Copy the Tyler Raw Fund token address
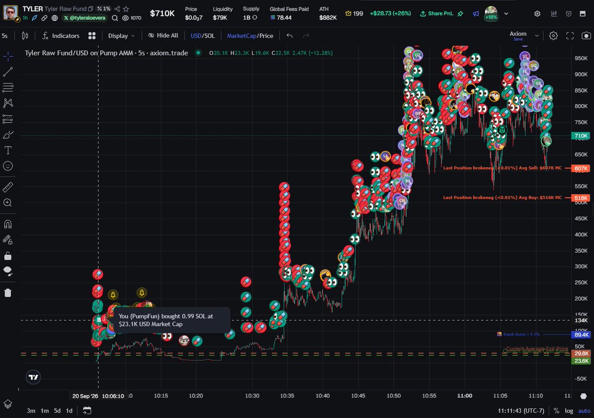 click(x=91, y=9)
